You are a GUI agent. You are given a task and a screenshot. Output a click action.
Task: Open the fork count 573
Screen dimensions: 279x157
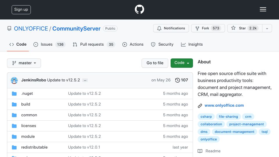(x=216, y=28)
